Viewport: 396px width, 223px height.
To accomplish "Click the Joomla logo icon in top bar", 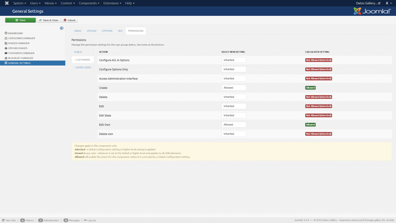I will coord(6,3).
